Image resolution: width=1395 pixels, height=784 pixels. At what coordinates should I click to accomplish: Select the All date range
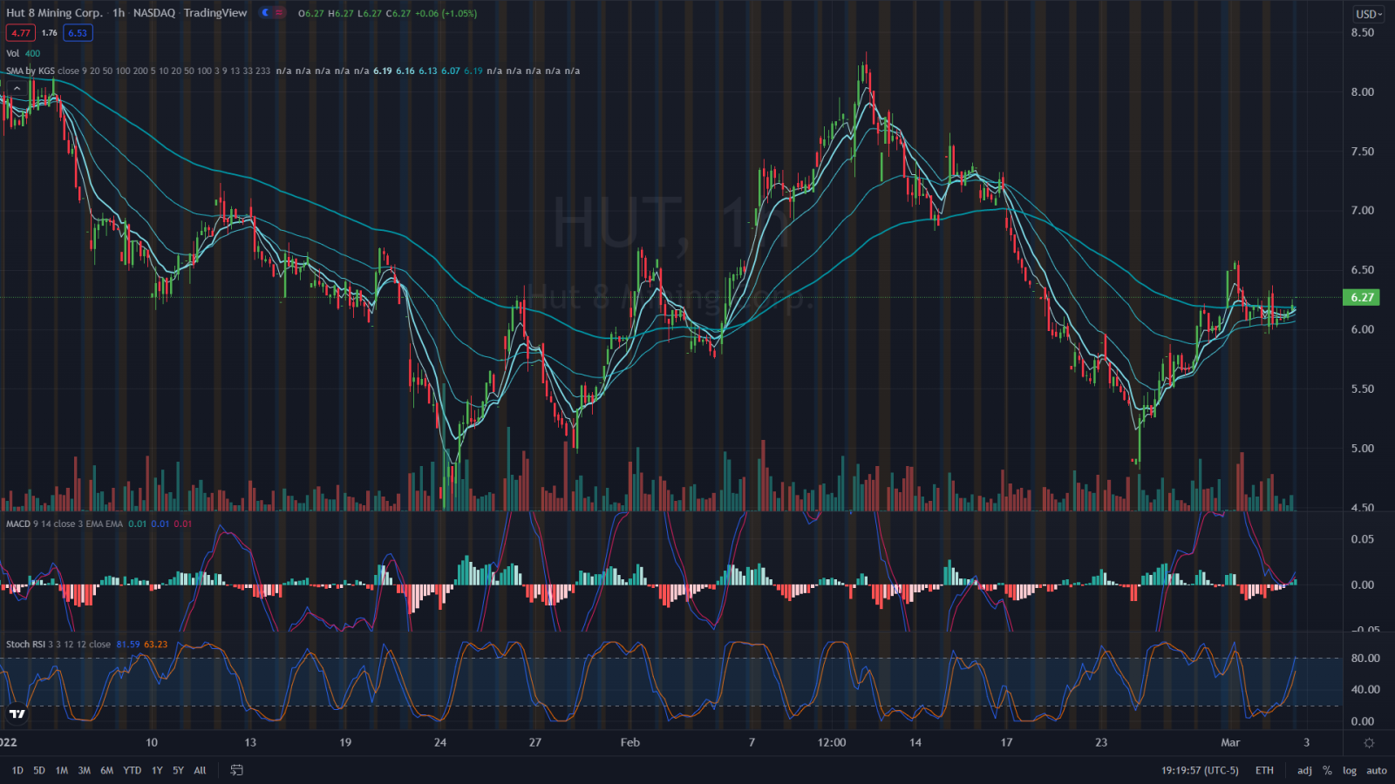pos(200,770)
